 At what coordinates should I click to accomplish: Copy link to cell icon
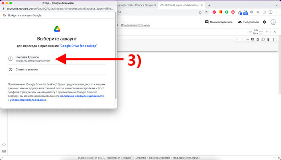(247, 40)
